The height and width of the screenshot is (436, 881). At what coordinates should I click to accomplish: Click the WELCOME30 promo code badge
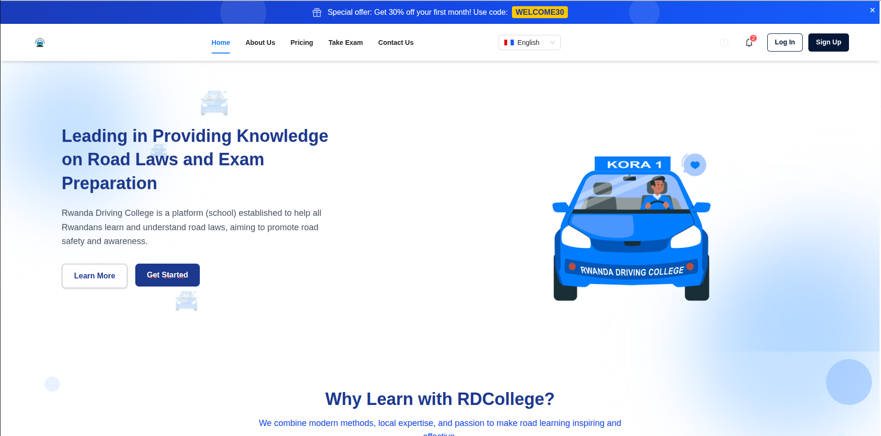click(x=540, y=12)
